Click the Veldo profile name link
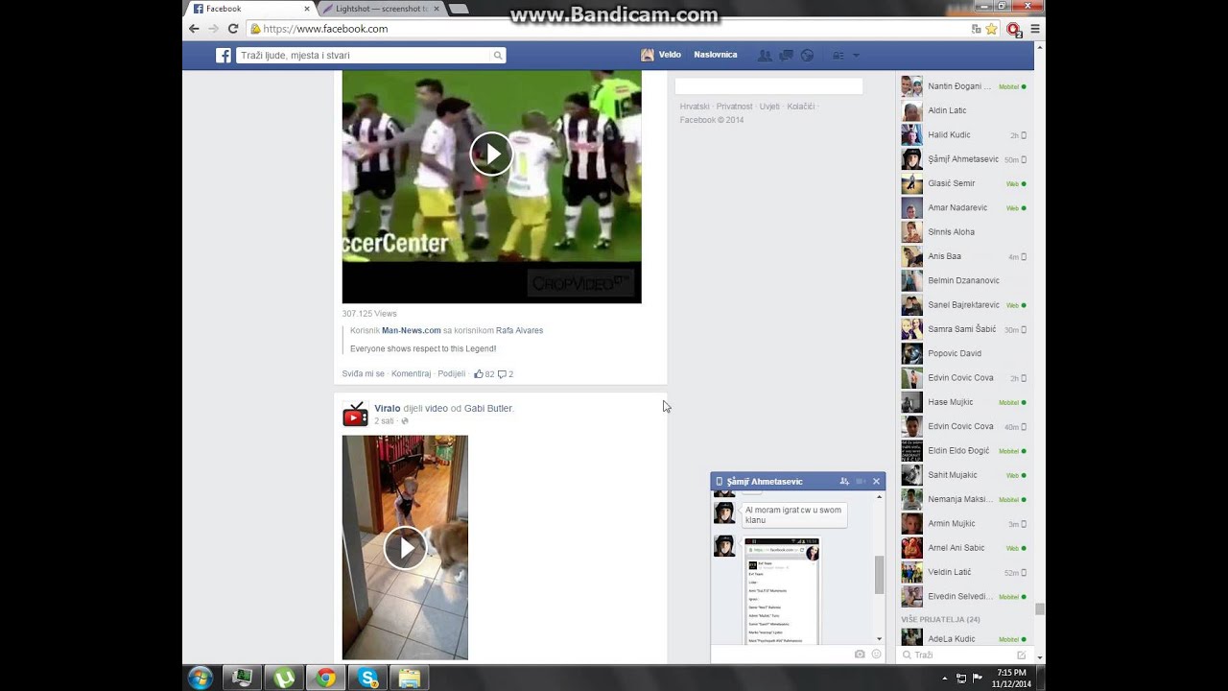1228x691 pixels. (670, 55)
